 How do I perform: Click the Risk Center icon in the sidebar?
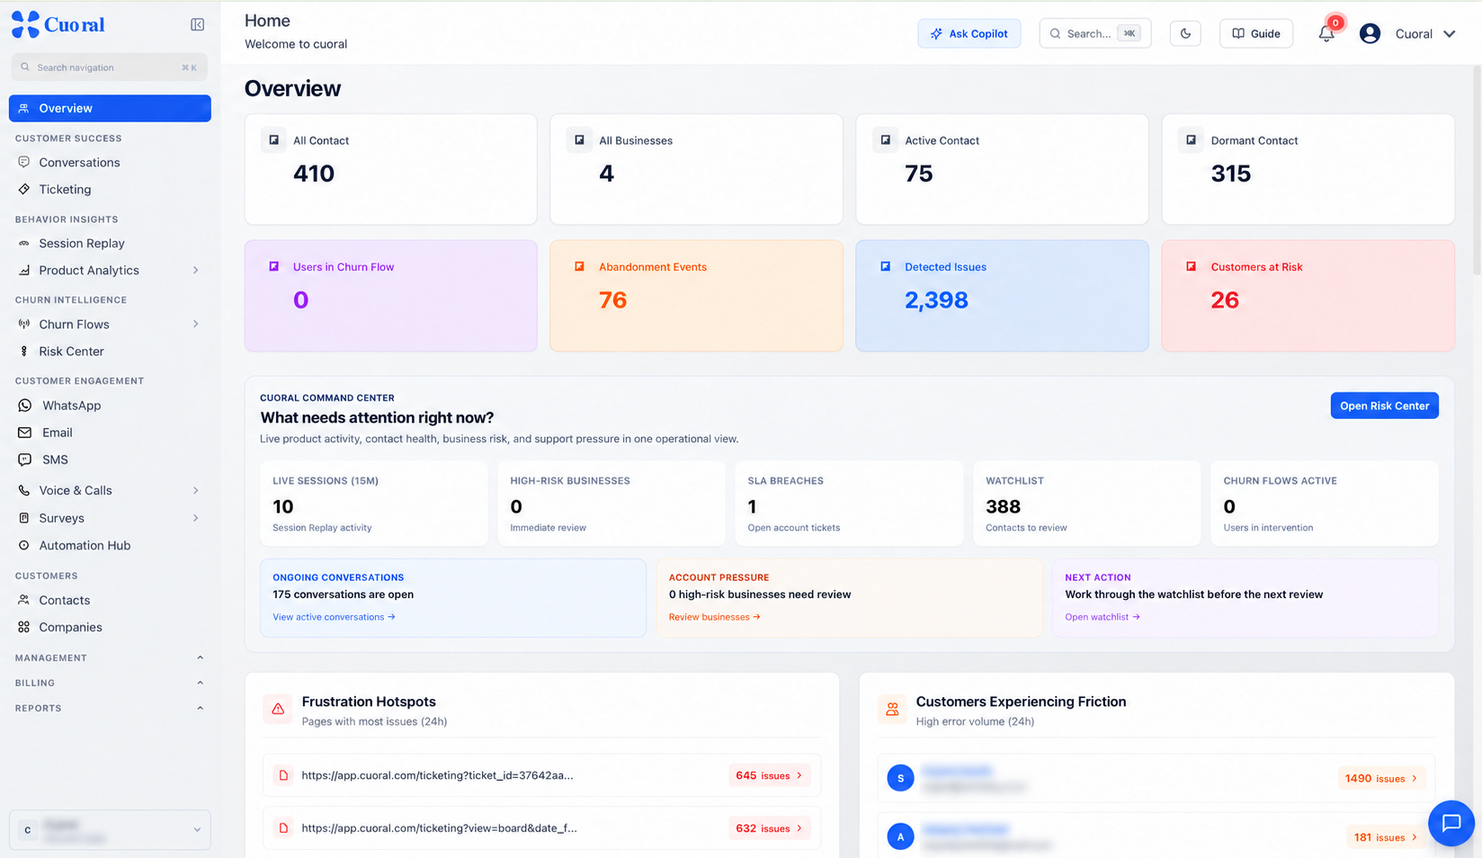click(x=24, y=352)
